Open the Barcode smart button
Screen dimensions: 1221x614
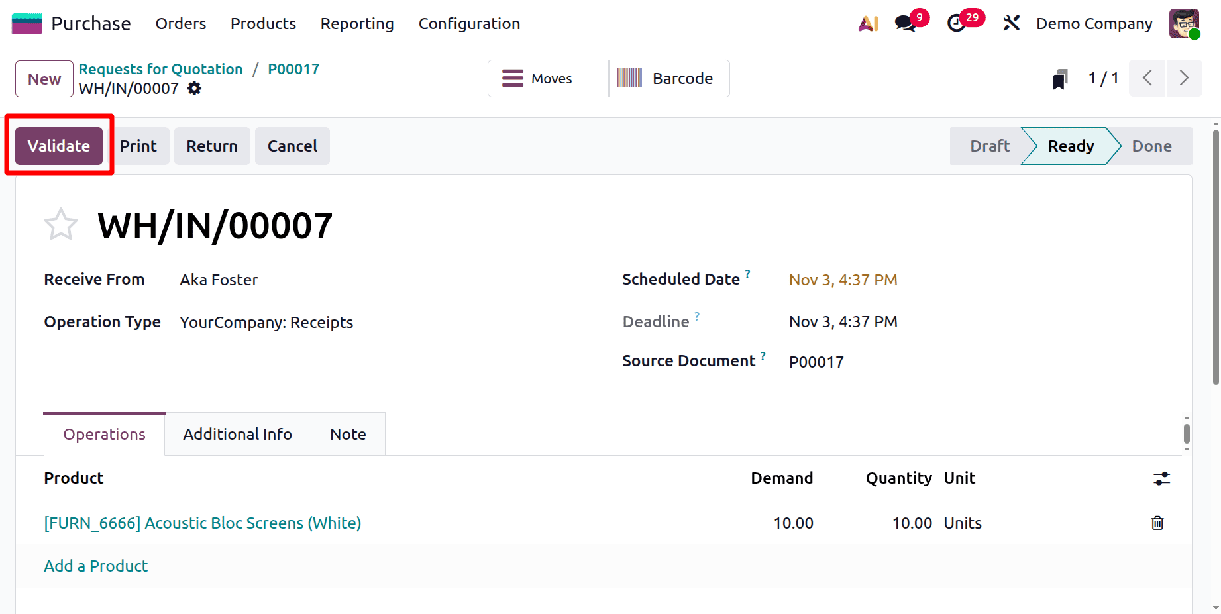668,78
